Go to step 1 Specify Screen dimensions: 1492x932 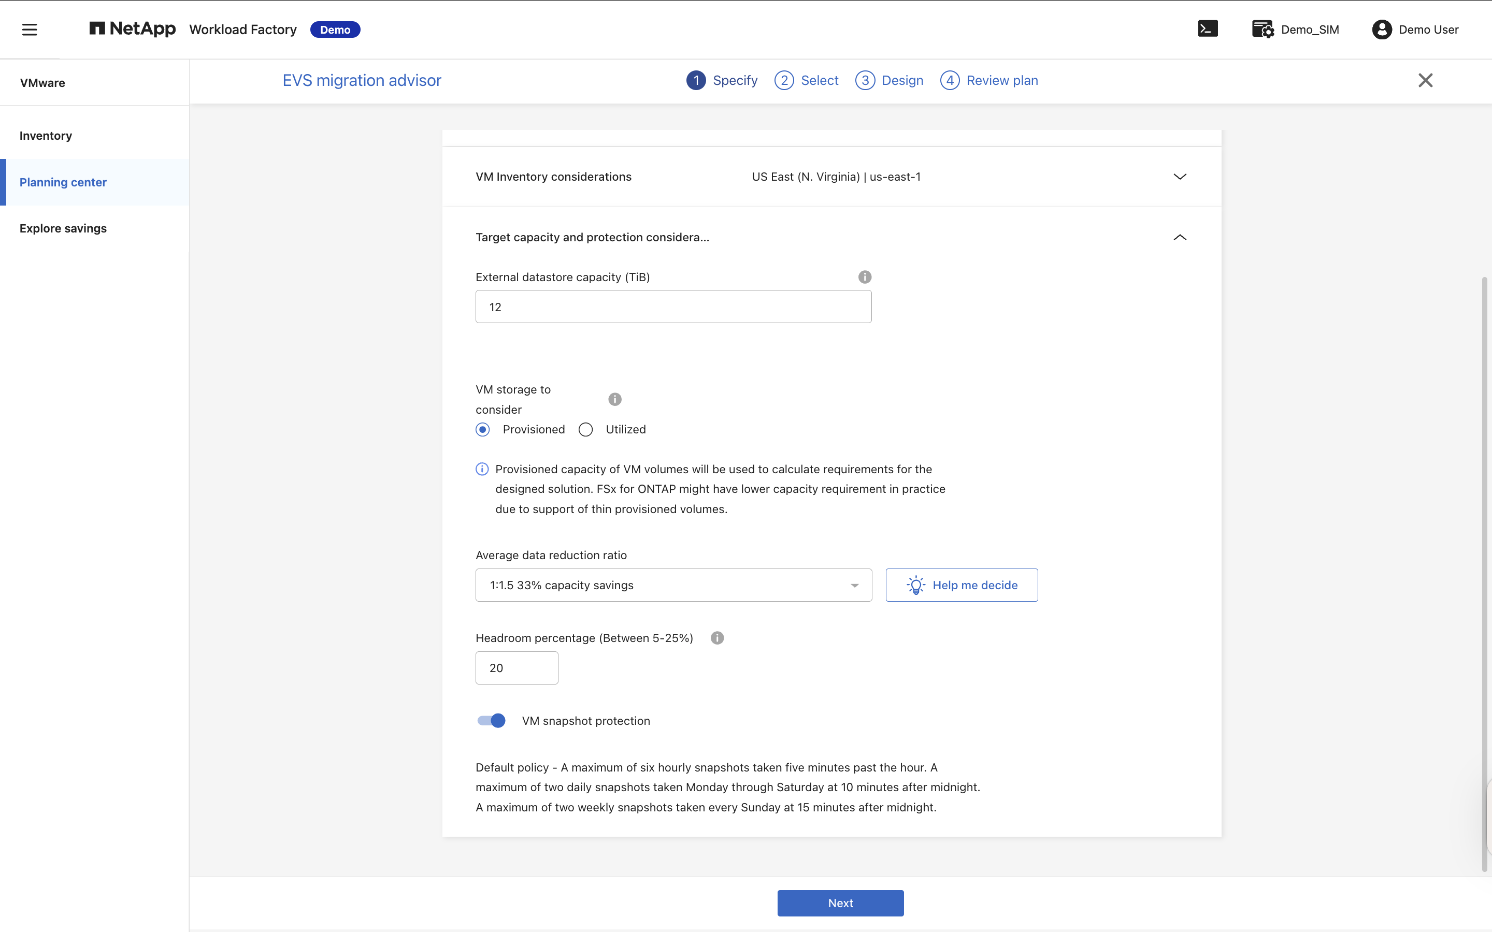tap(722, 80)
